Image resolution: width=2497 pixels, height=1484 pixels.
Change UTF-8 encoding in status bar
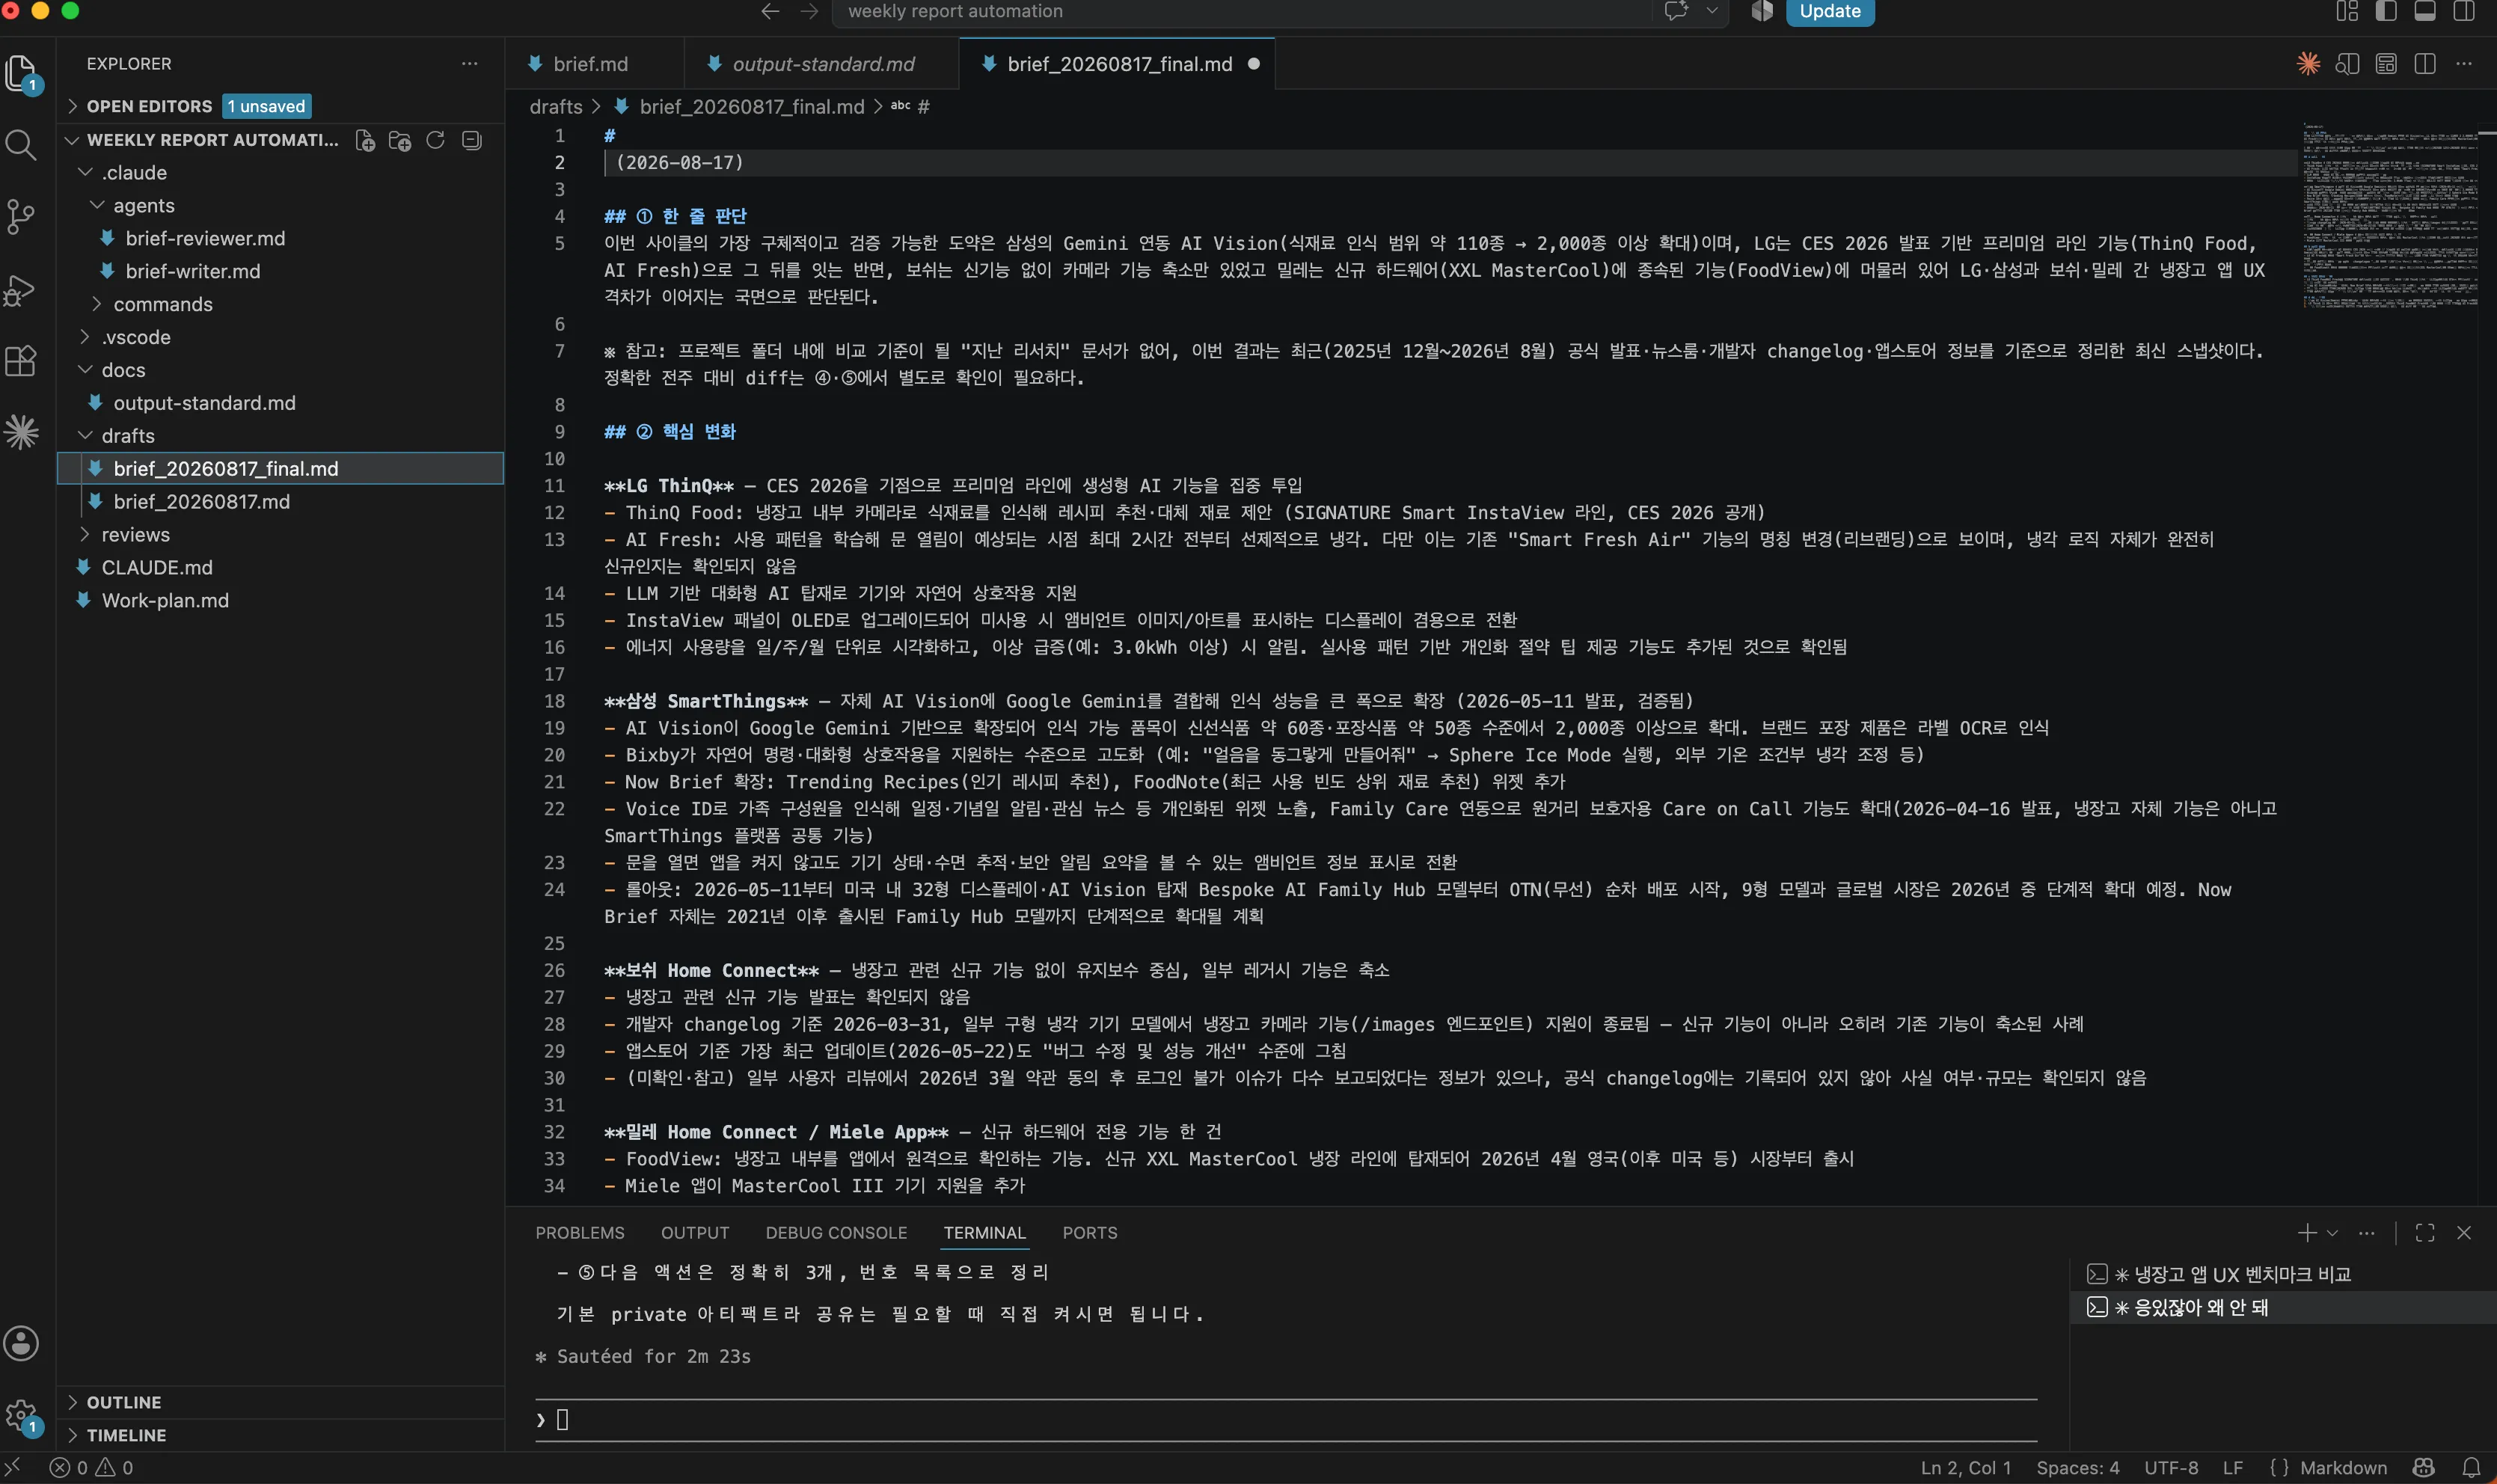click(x=2171, y=1468)
